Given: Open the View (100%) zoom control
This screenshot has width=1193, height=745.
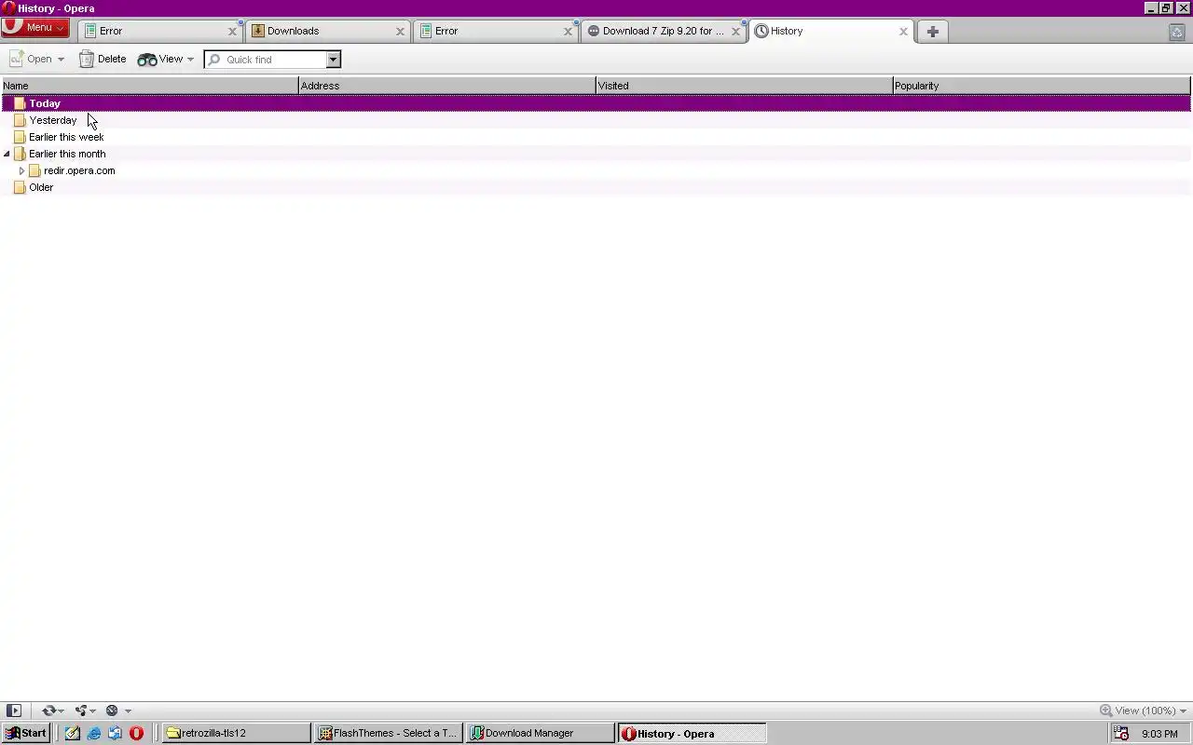Looking at the screenshot, I should click(x=1144, y=711).
